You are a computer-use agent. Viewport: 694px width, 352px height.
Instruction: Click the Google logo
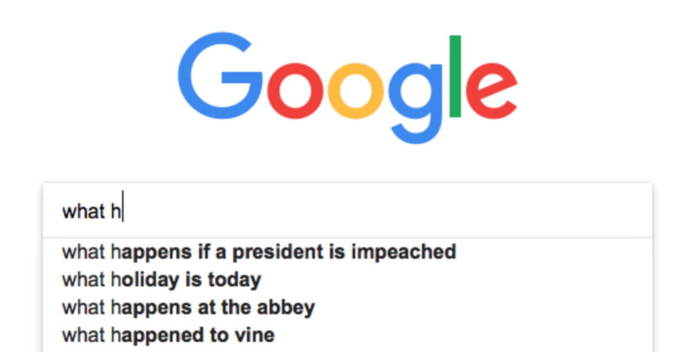(348, 87)
